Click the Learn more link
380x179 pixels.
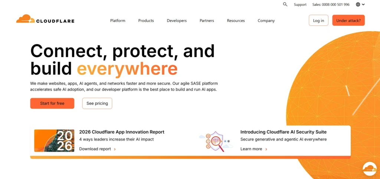point(251,149)
